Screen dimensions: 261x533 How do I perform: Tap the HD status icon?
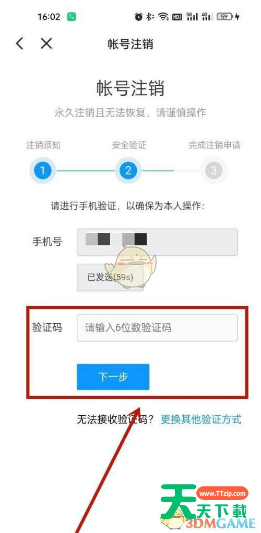177,17
